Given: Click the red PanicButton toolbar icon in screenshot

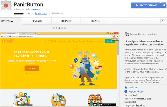Looking at the screenshot, I should [114, 36].
